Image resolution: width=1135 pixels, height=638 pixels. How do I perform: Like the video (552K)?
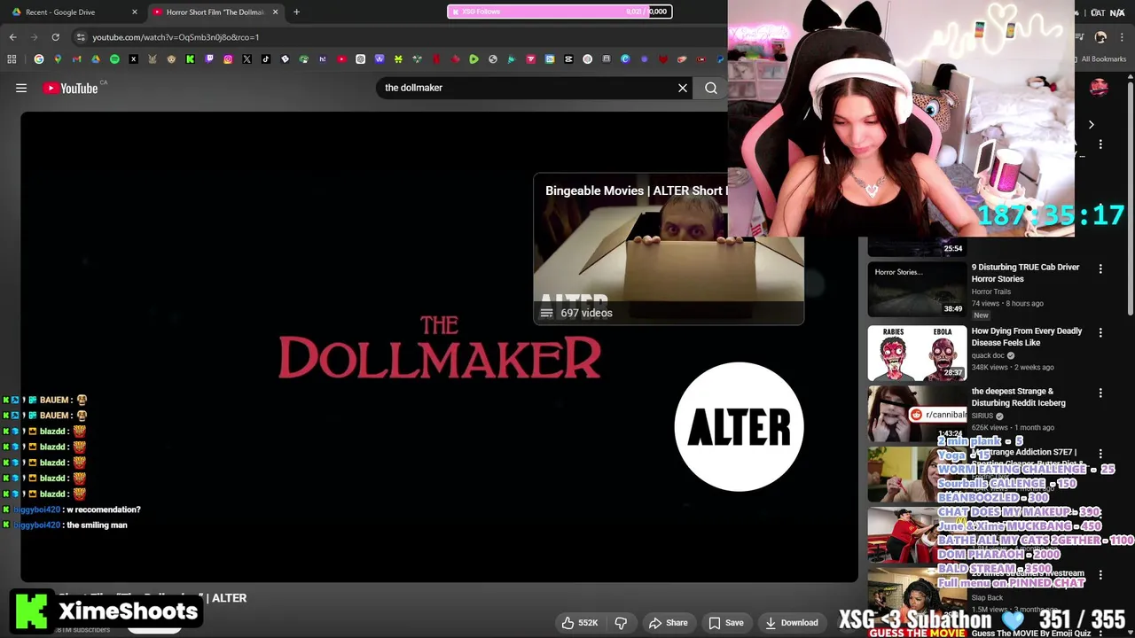[x=579, y=623]
